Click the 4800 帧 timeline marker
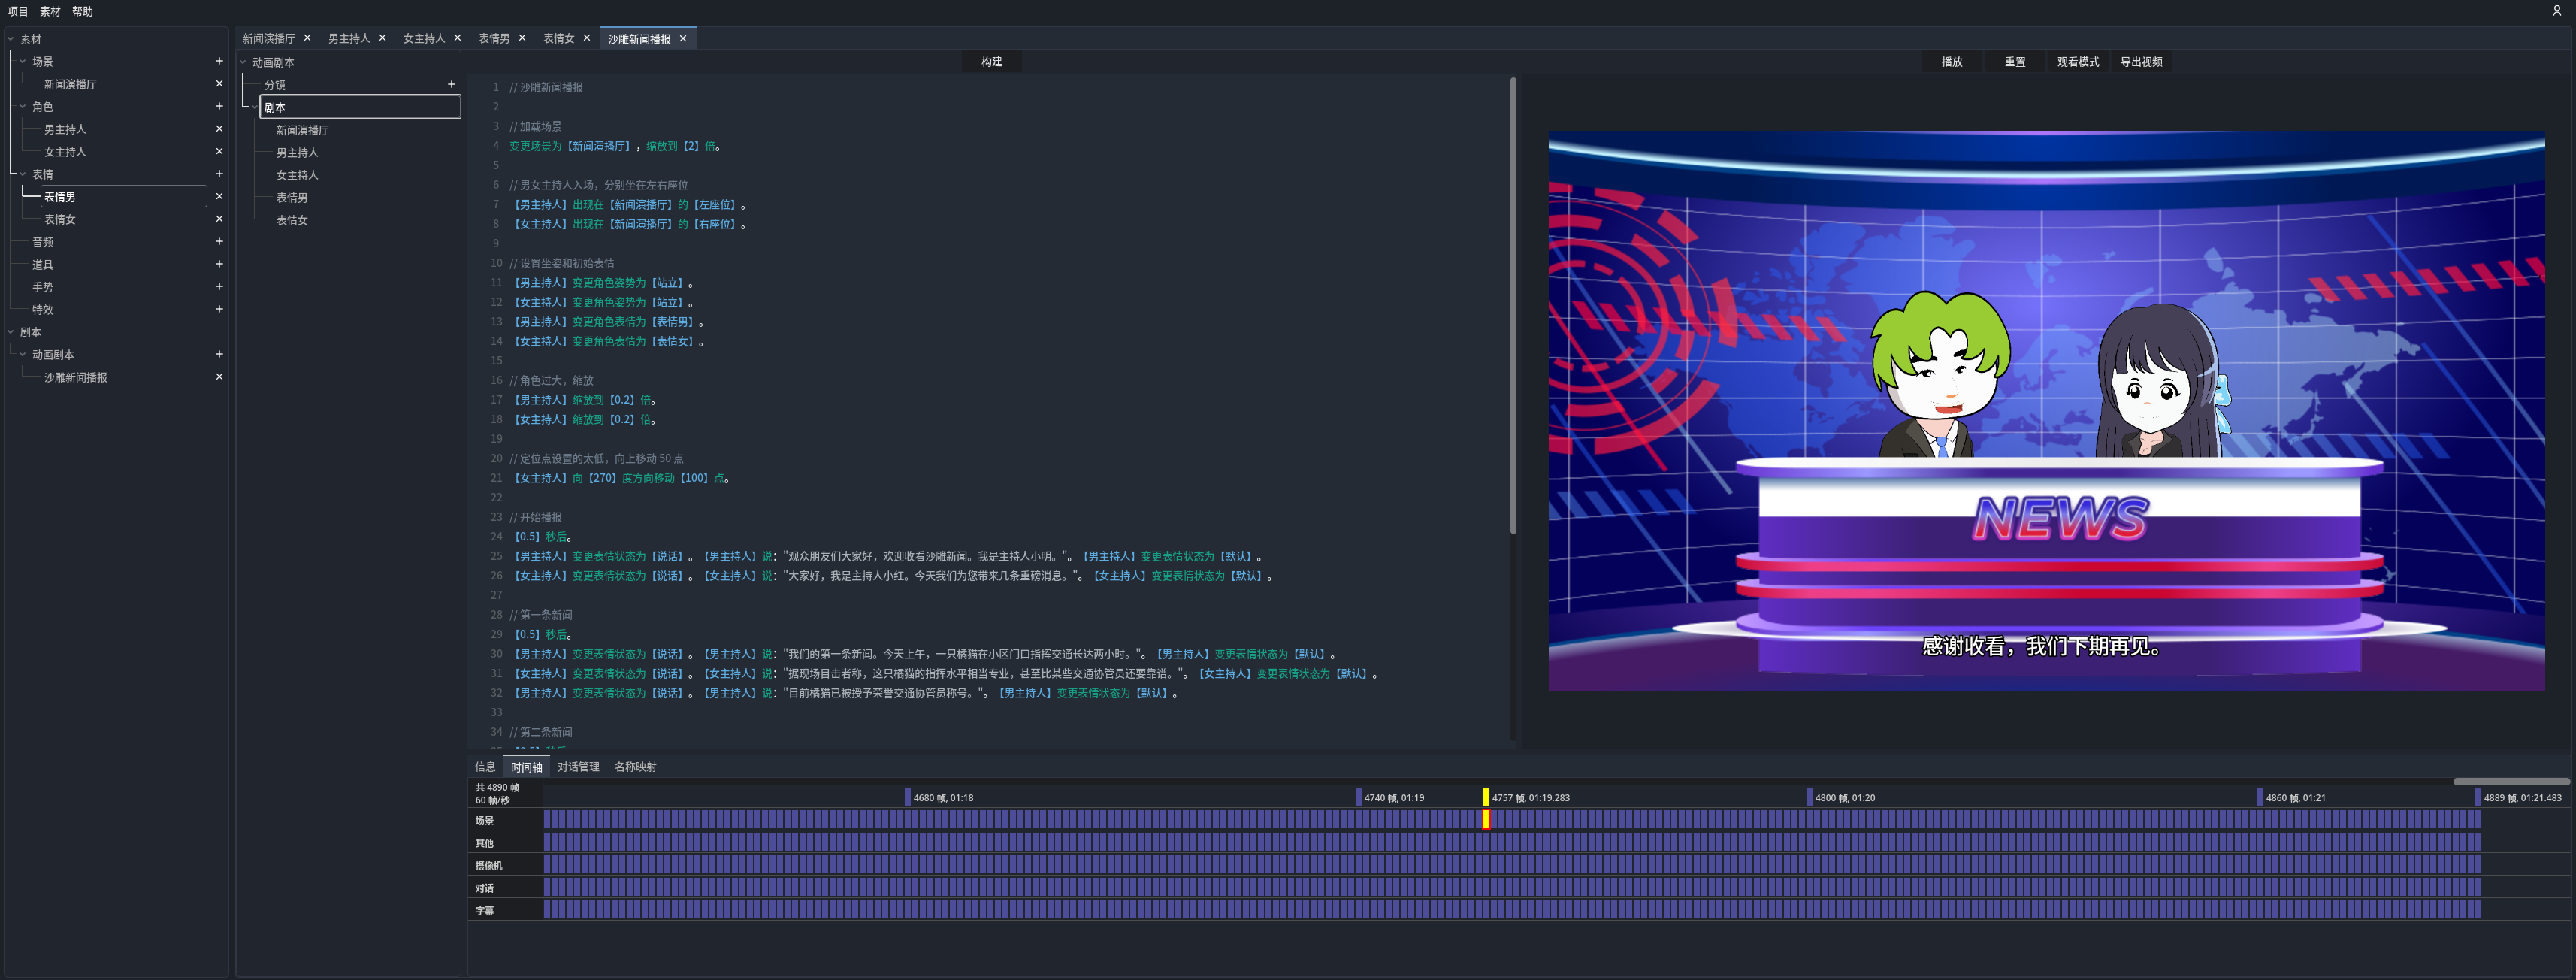 (1809, 797)
